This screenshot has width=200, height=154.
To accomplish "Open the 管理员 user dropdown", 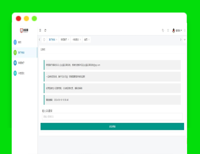I will pyautogui.click(x=178, y=30).
